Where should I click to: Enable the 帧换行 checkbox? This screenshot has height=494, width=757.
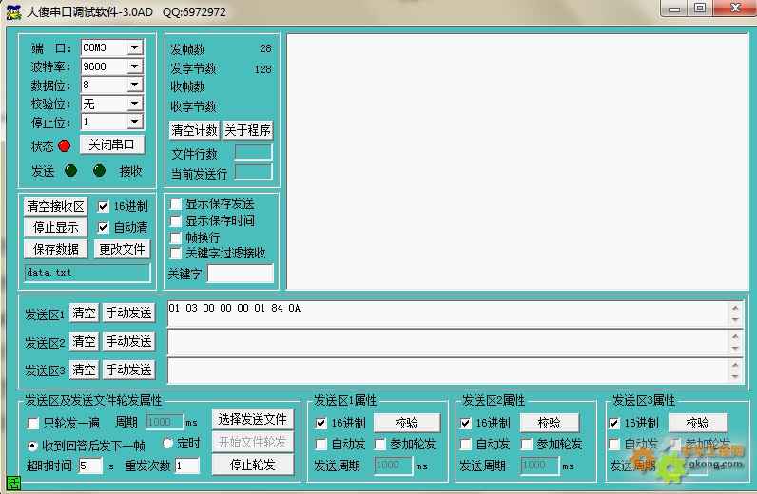point(176,237)
